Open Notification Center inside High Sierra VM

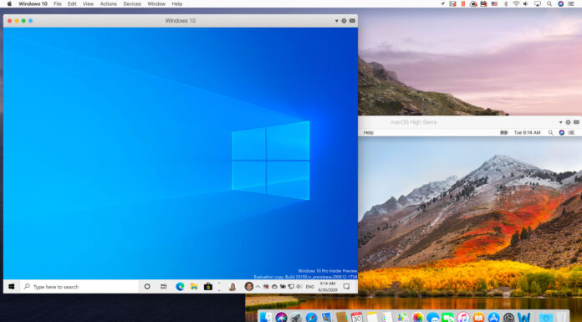point(572,133)
